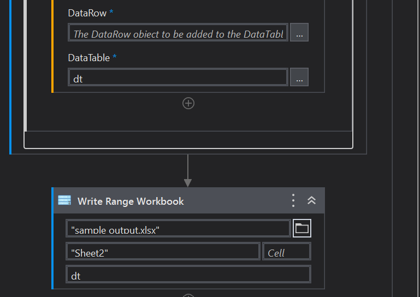
Task: Click the DataRow property label
Action: 87,13
